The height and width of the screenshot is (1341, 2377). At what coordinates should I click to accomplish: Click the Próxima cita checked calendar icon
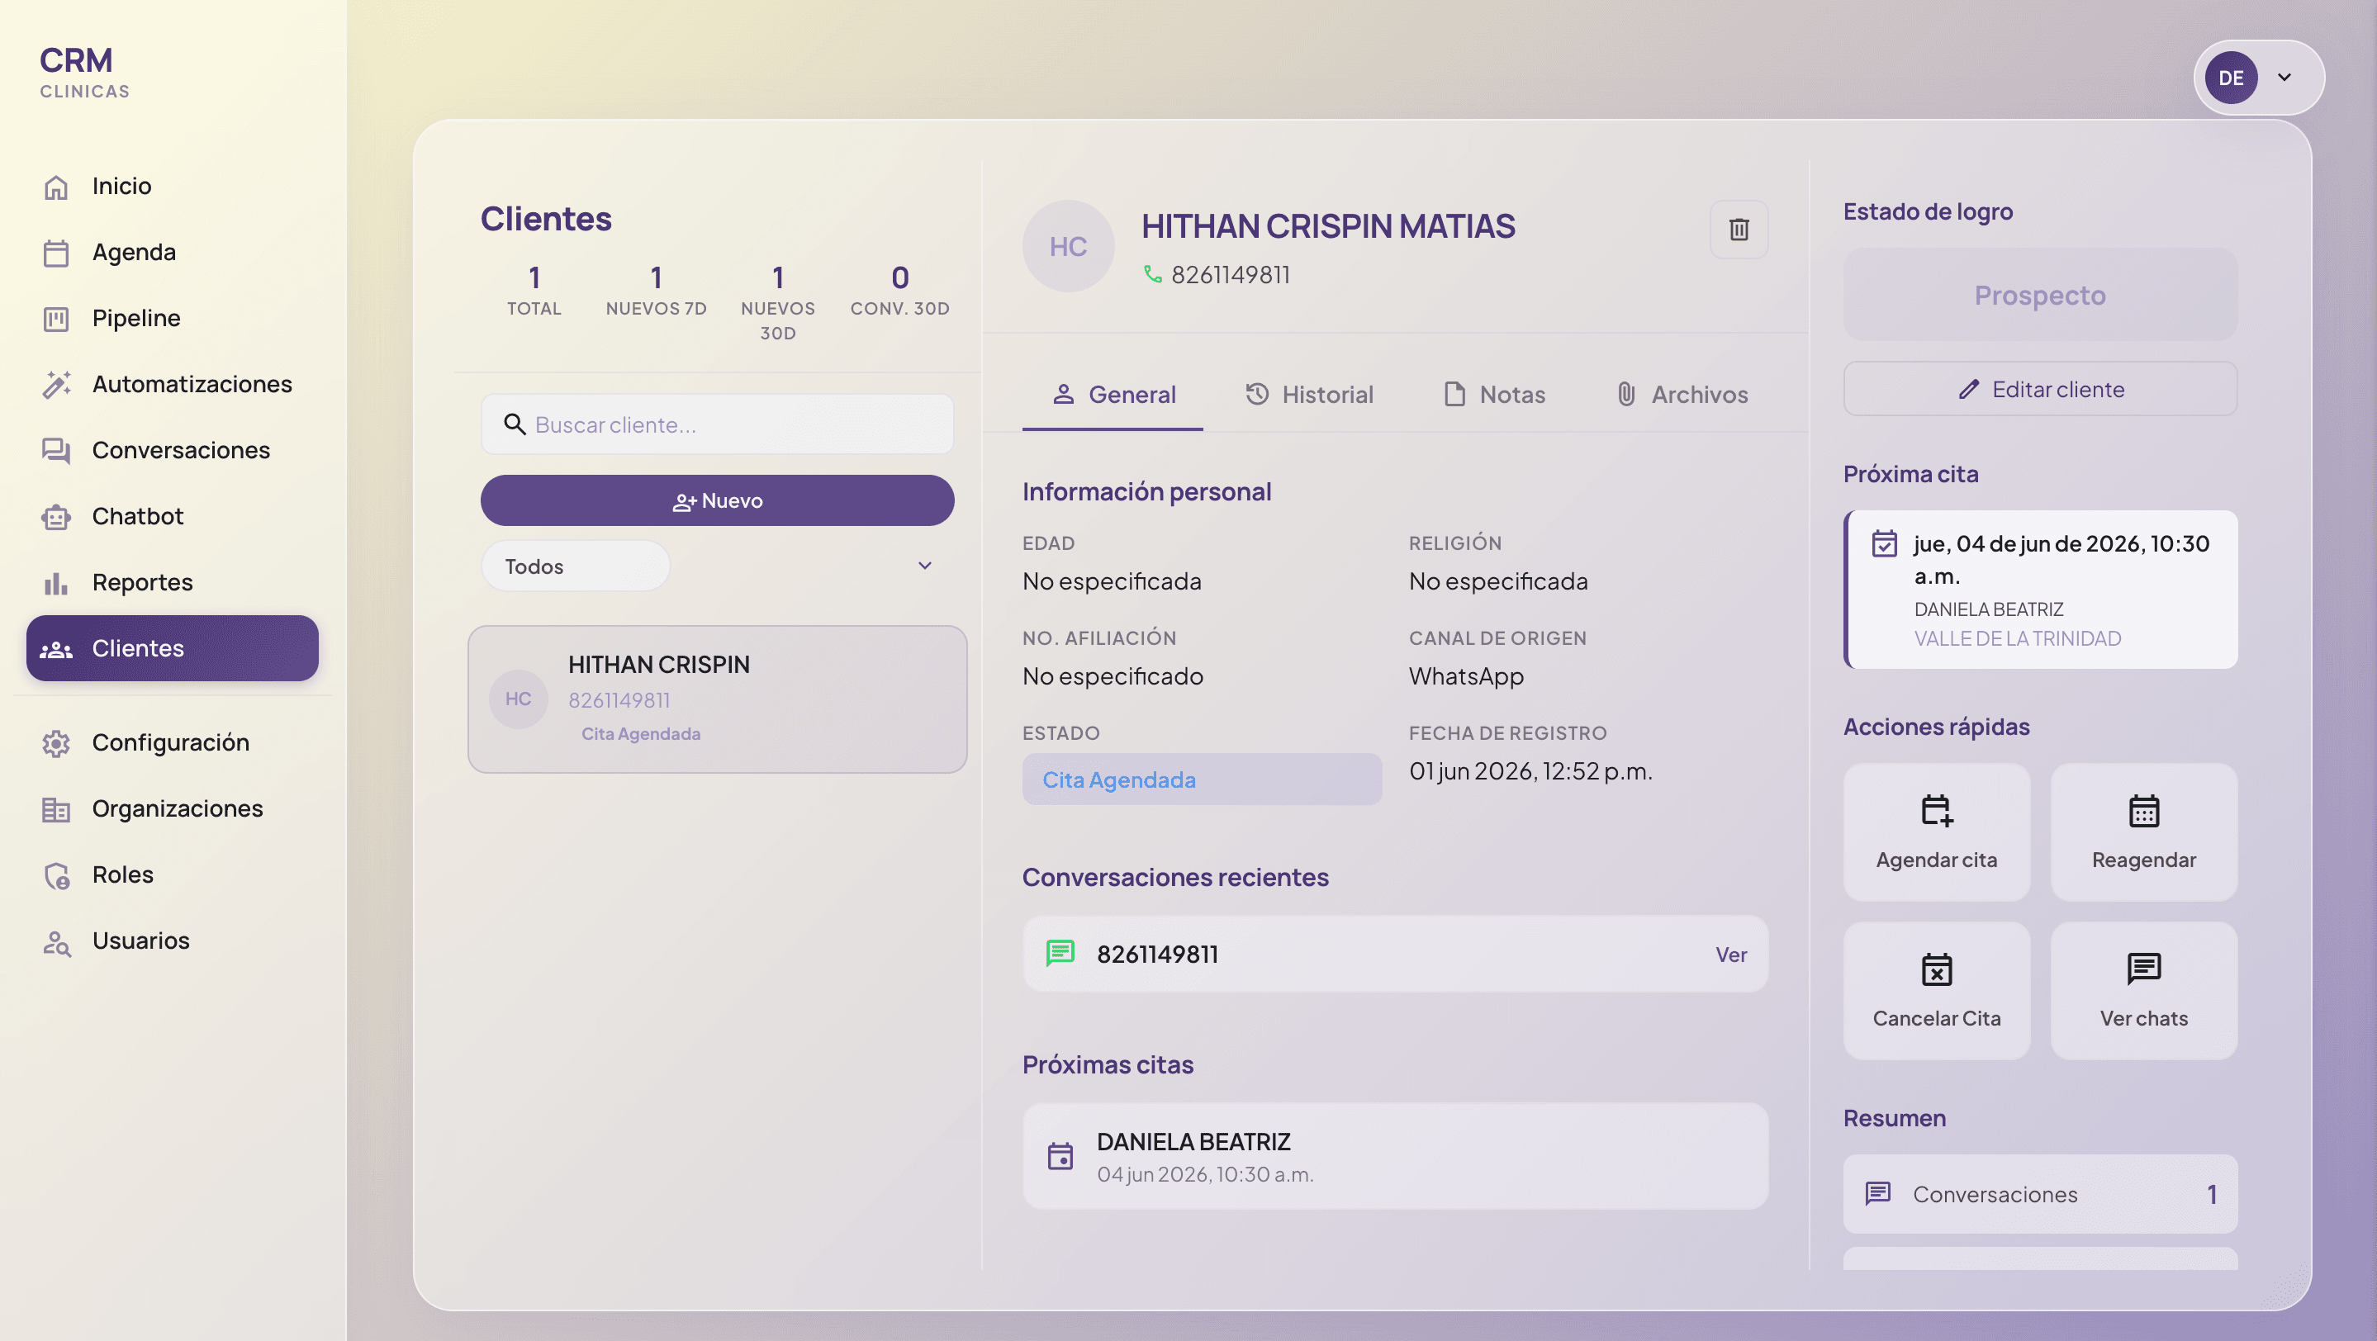pos(1884,544)
